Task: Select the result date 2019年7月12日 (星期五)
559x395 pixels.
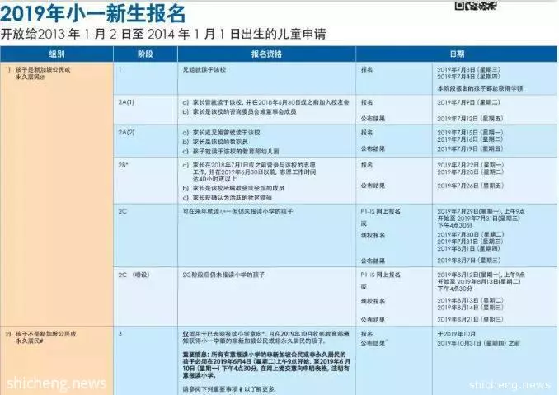Action: point(470,119)
